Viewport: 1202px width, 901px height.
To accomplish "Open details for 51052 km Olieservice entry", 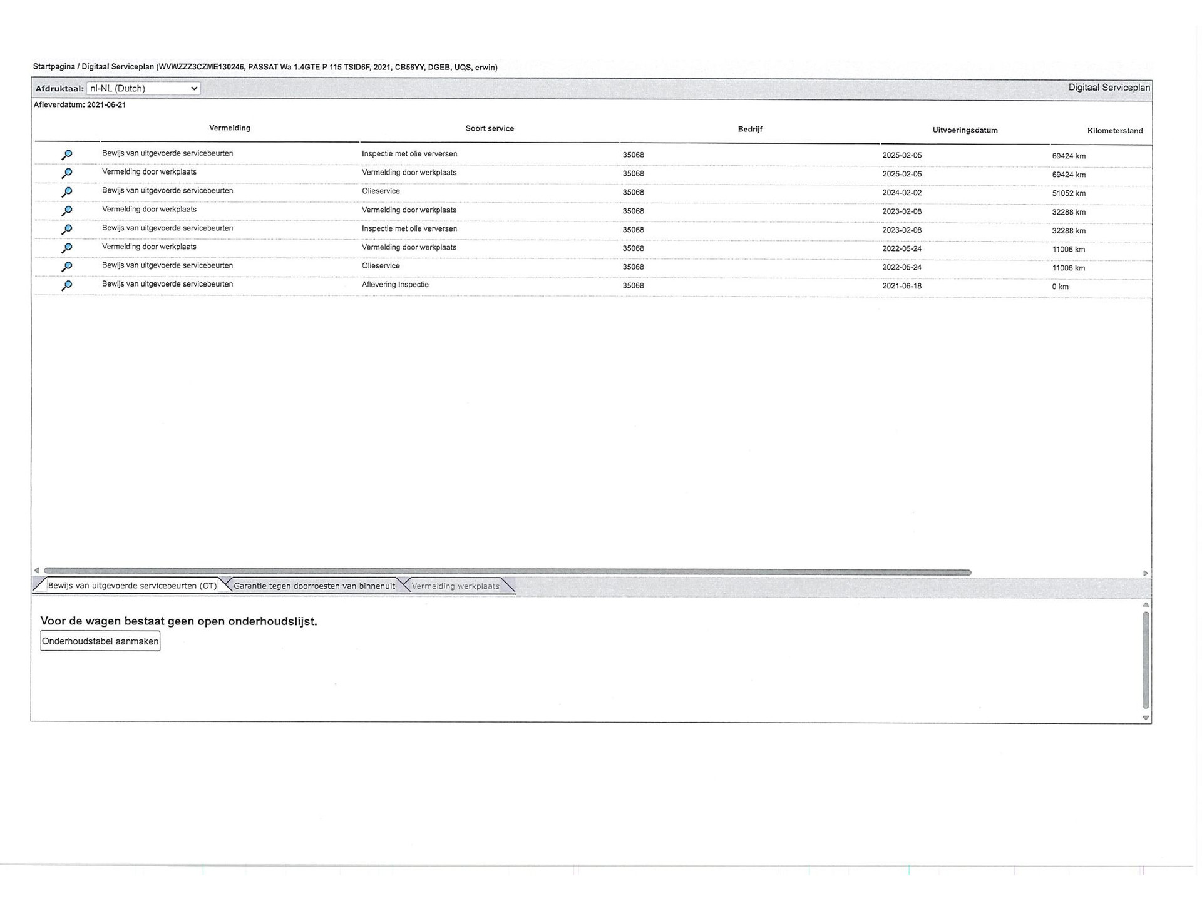I will [x=67, y=192].
